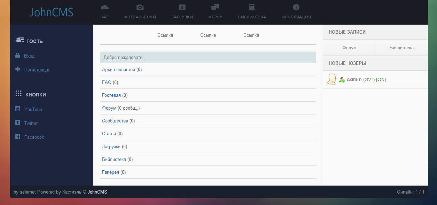The width and height of the screenshot is (437, 205).
Task: Open the FAQ section
Action: pyautogui.click(x=107, y=82)
